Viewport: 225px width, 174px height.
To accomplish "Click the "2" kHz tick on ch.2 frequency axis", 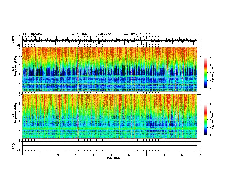I will pos(20,130).
